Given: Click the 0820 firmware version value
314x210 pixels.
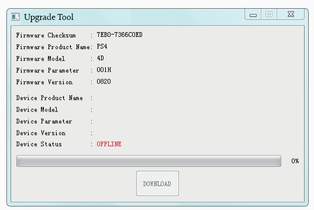Looking at the screenshot, I should tap(103, 82).
